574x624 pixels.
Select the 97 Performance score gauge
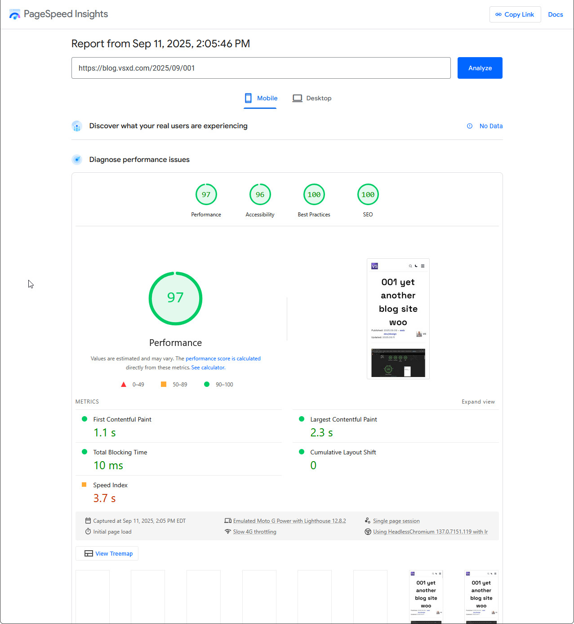206,195
